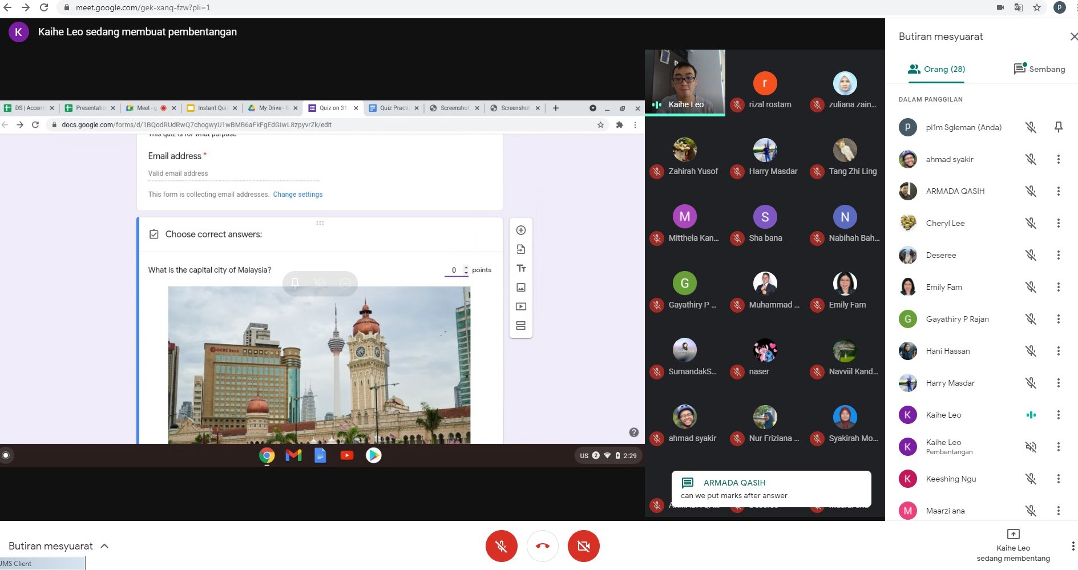Open the bottom-right more options menu
The height and width of the screenshot is (570, 1078).
(1073, 546)
